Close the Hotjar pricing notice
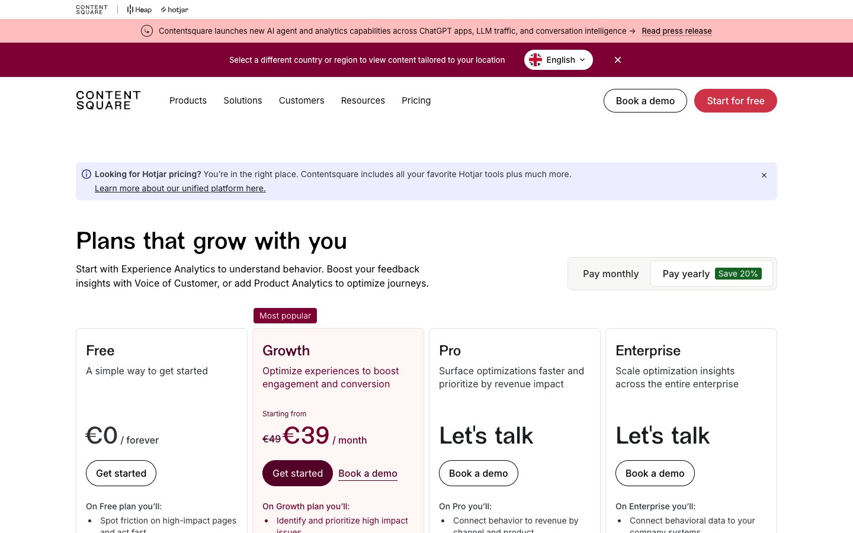853x533 pixels. click(x=764, y=175)
